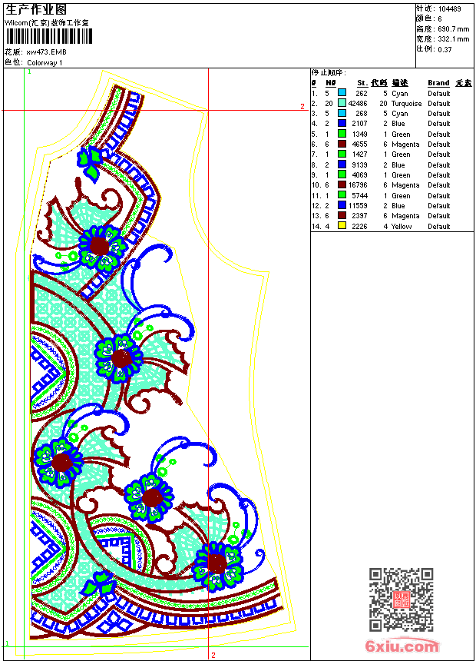Click the Blue swatch in stop row 4
This screenshot has width=476, height=661.
pyautogui.click(x=342, y=123)
